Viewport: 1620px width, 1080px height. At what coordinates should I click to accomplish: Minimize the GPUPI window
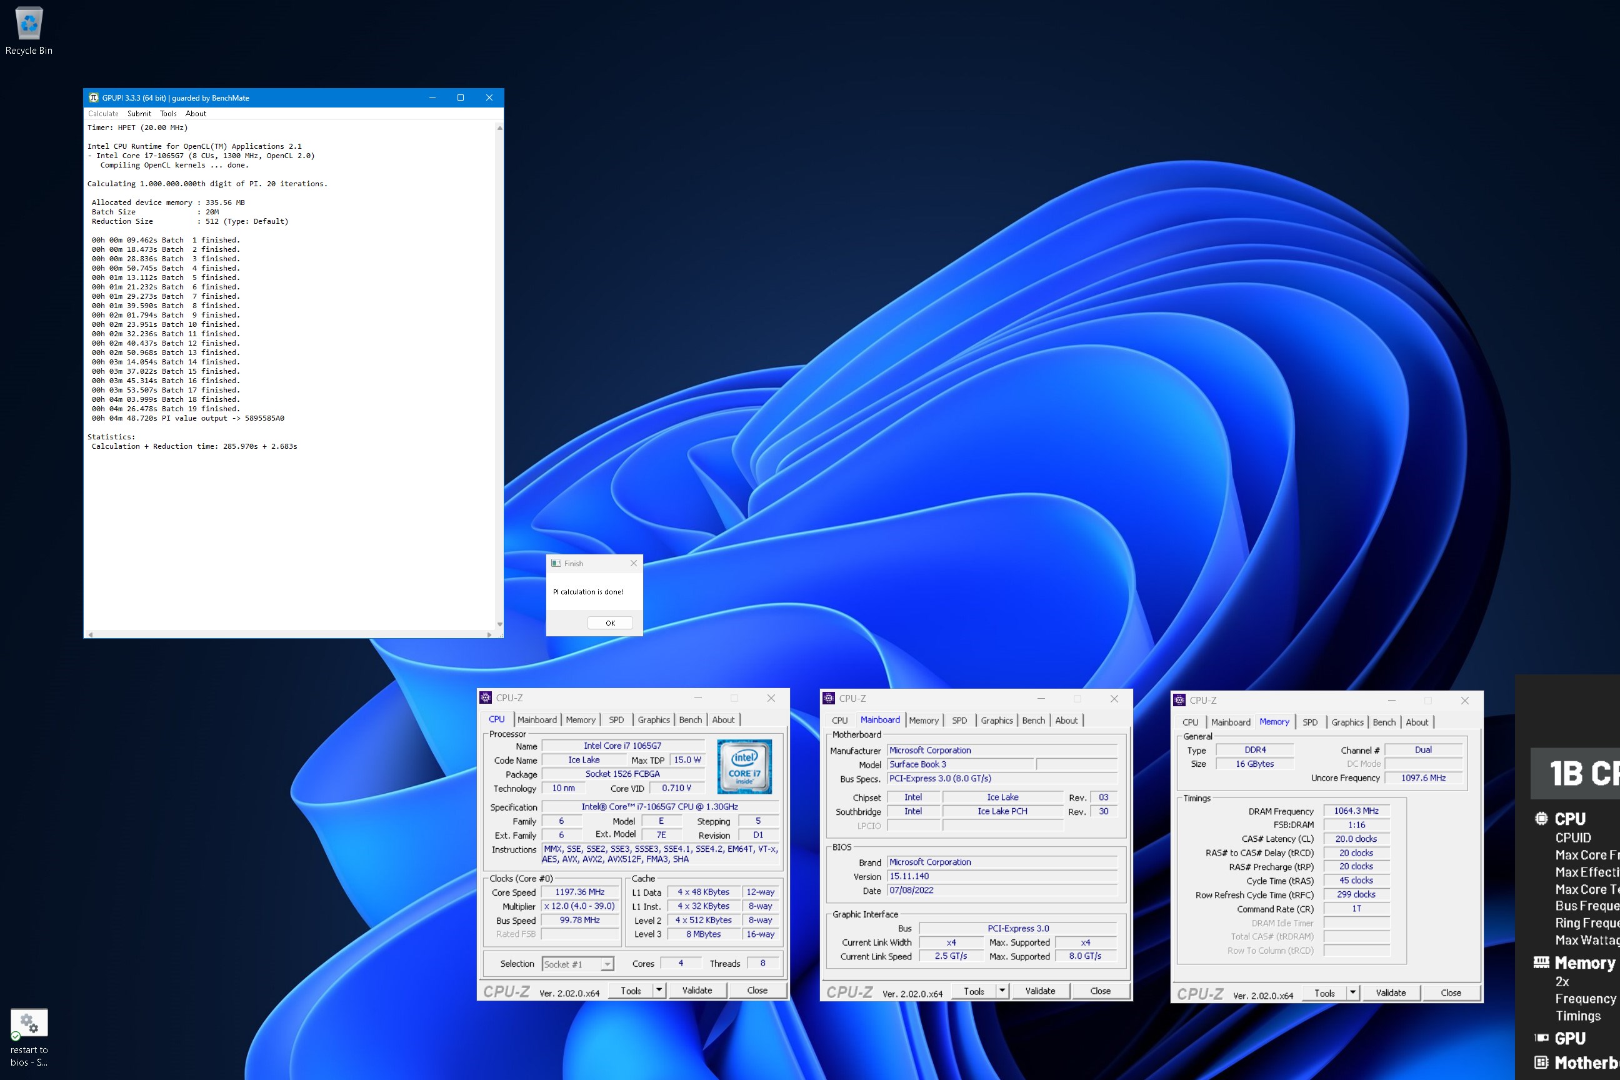point(432,97)
